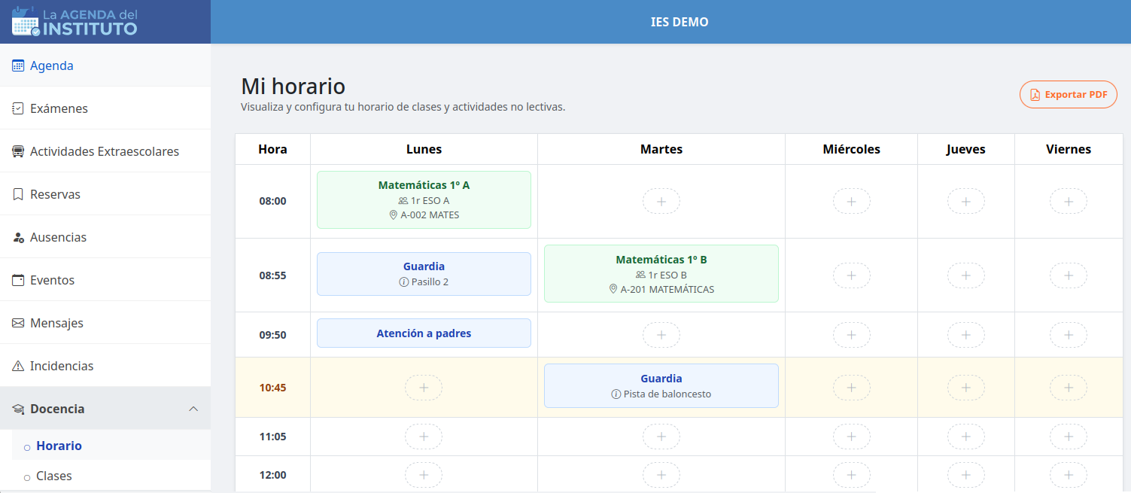Add an activity on Jueves at 12:00
This screenshot has width=1131, height=493.
pyautogui.click(x=966, y=475)
